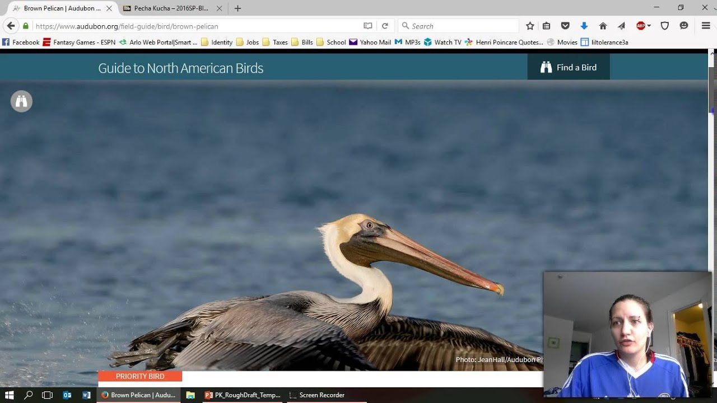Click the page vertical scrollbar
Screen dimensions: 717x403
[713, 218]
